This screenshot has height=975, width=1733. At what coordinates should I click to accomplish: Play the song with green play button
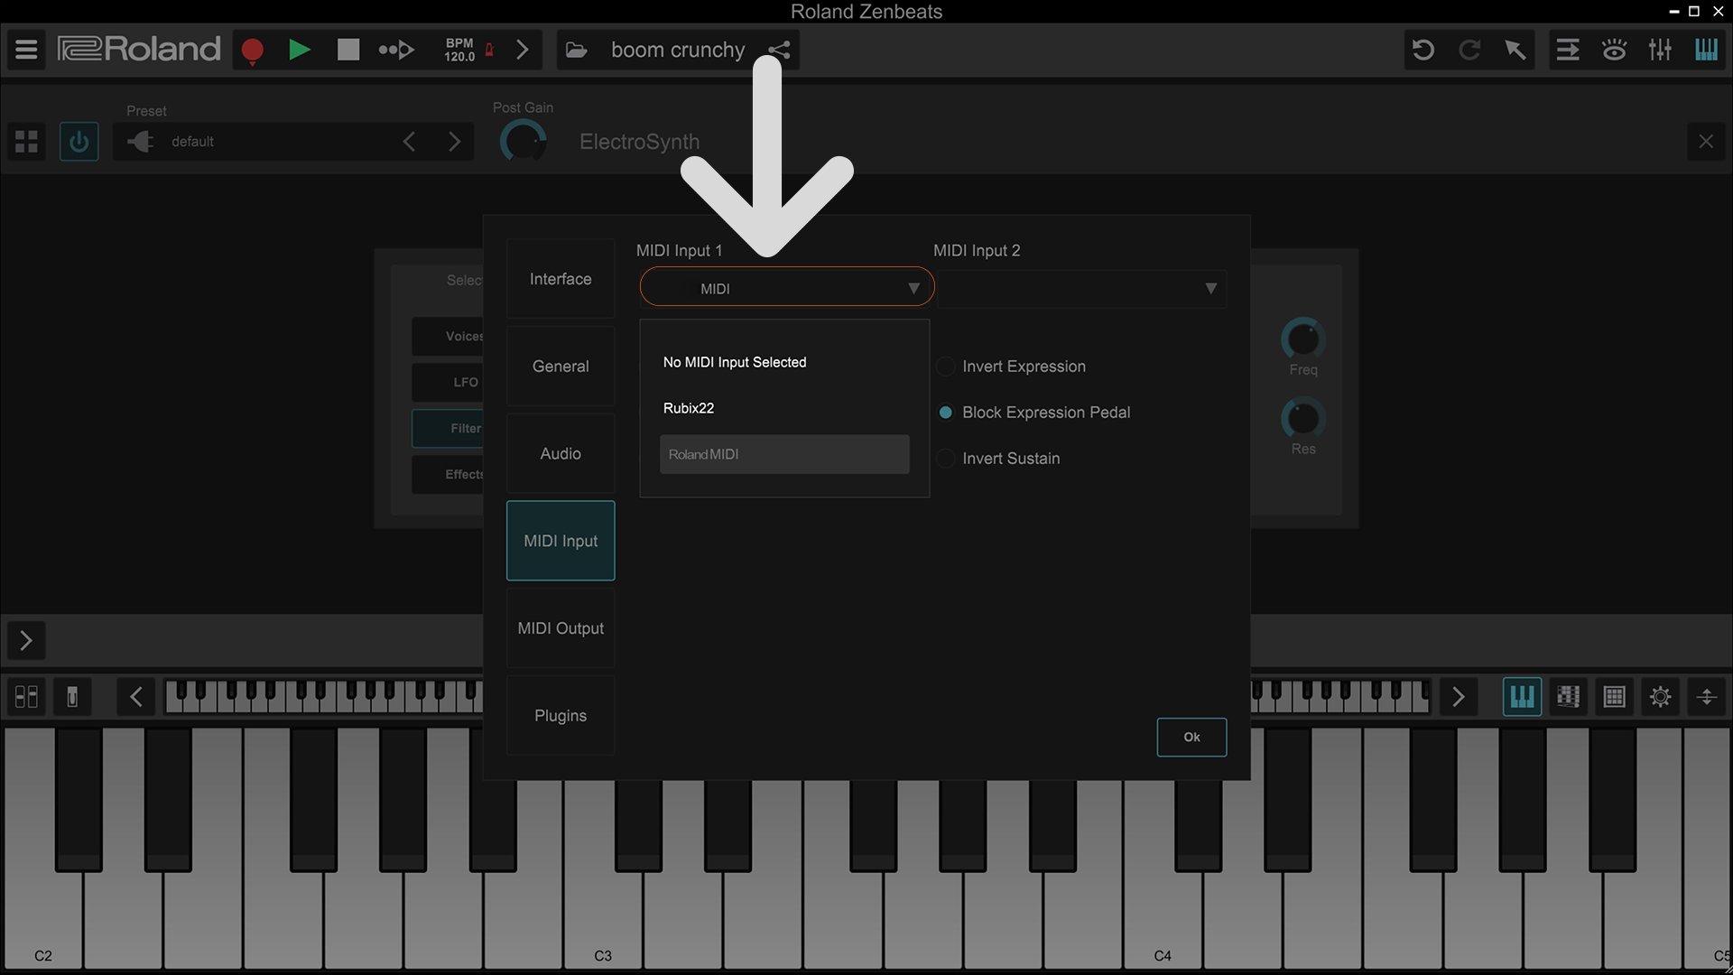pos(300,50)
